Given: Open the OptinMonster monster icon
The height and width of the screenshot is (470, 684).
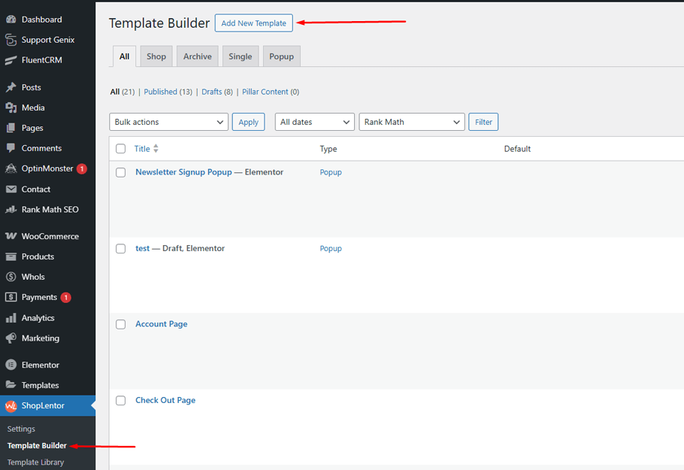Looking at the screenshot, I should [11, 168].
